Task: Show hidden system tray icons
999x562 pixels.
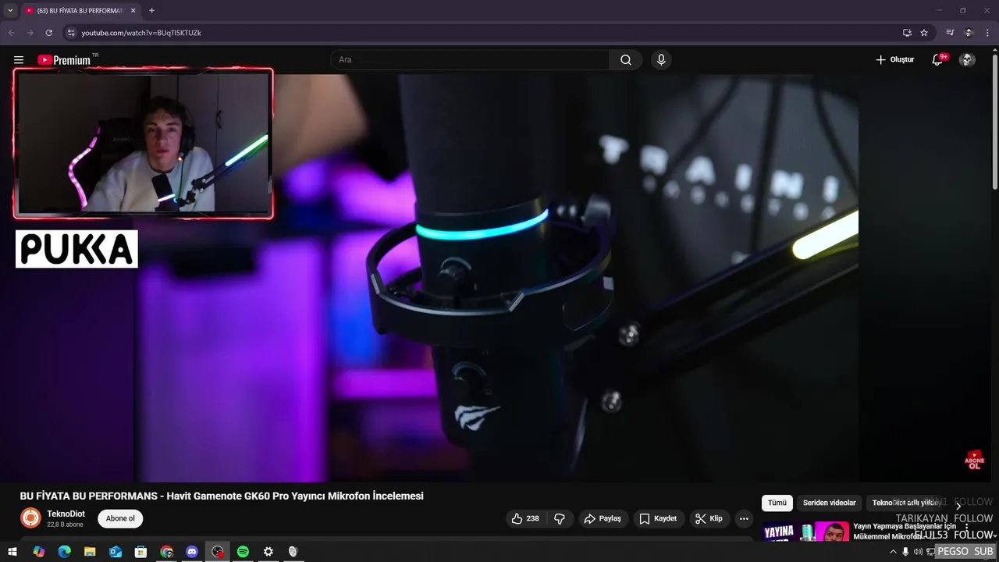Action: 894,552
